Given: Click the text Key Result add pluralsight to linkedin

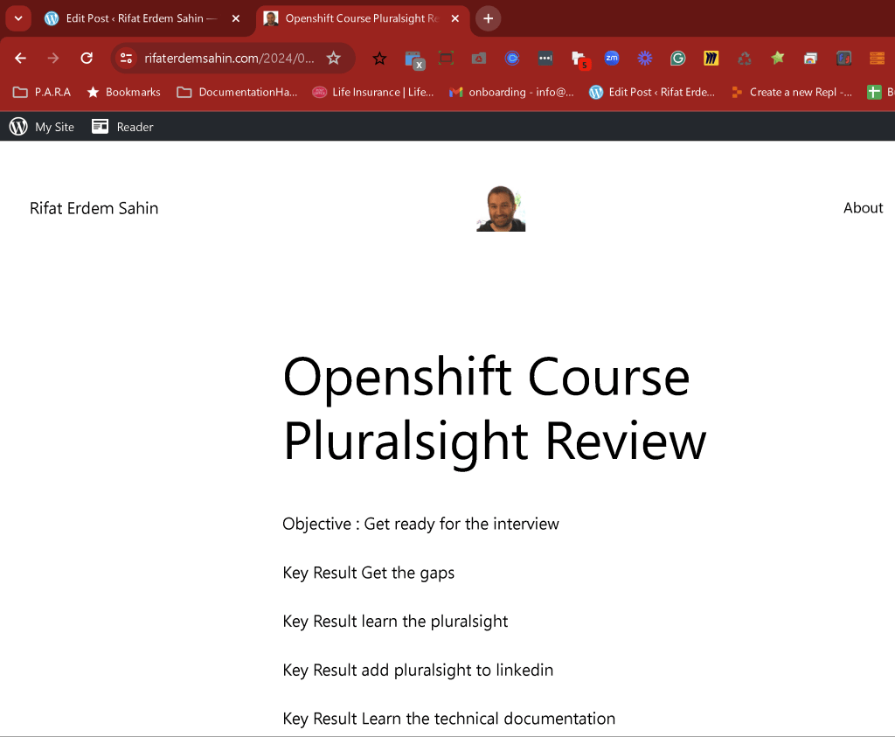Looking at the screenshot, I should pos(418,670).
